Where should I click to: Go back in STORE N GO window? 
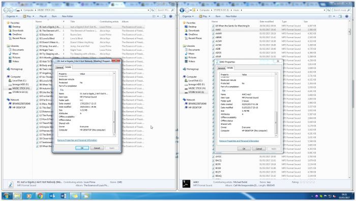click(x=182, y=10)
